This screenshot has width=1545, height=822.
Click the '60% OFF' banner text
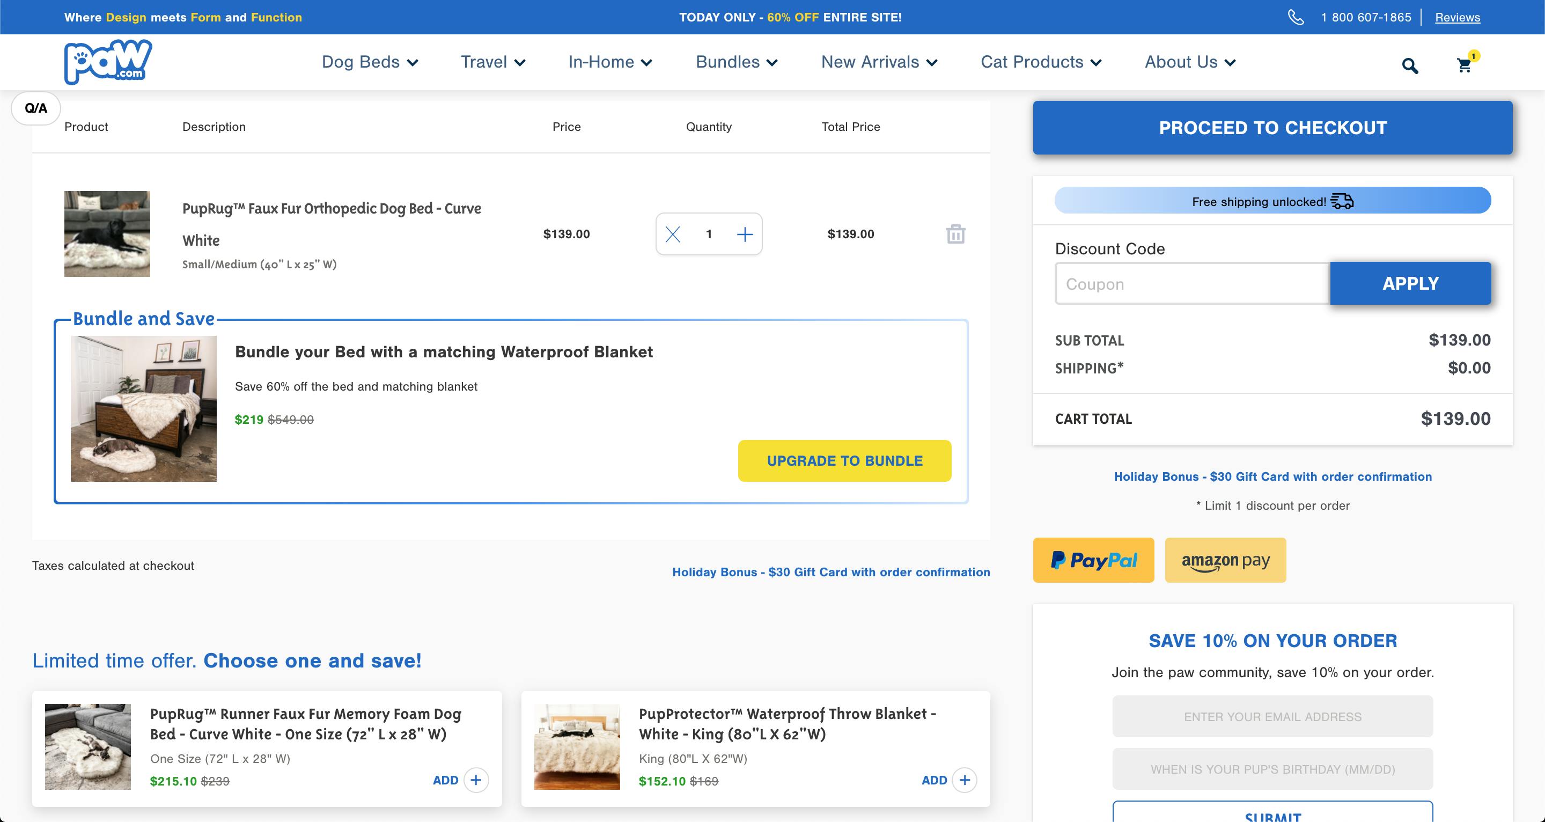point(792,17)
